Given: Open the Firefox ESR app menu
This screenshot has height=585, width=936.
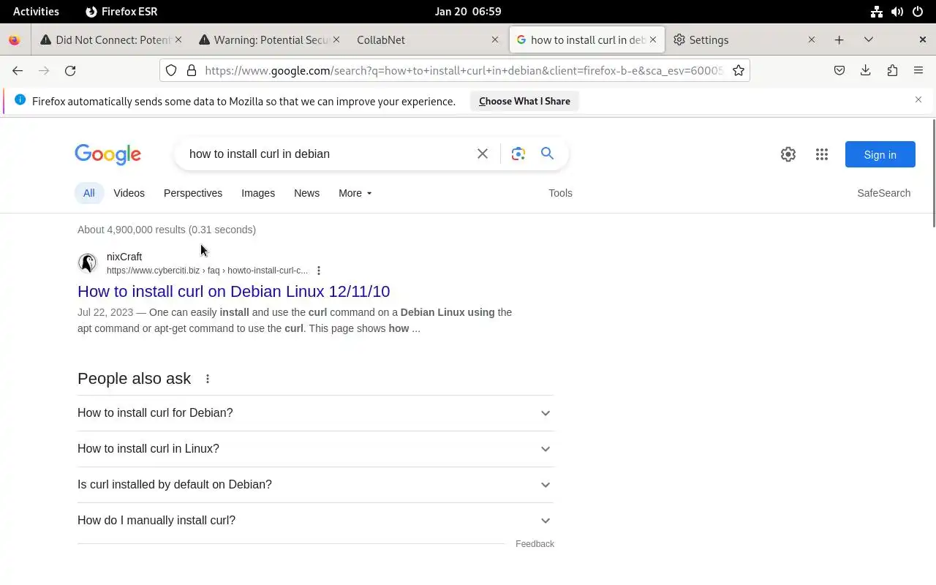Looking at the screenshot, I should [x=121, y=11].
